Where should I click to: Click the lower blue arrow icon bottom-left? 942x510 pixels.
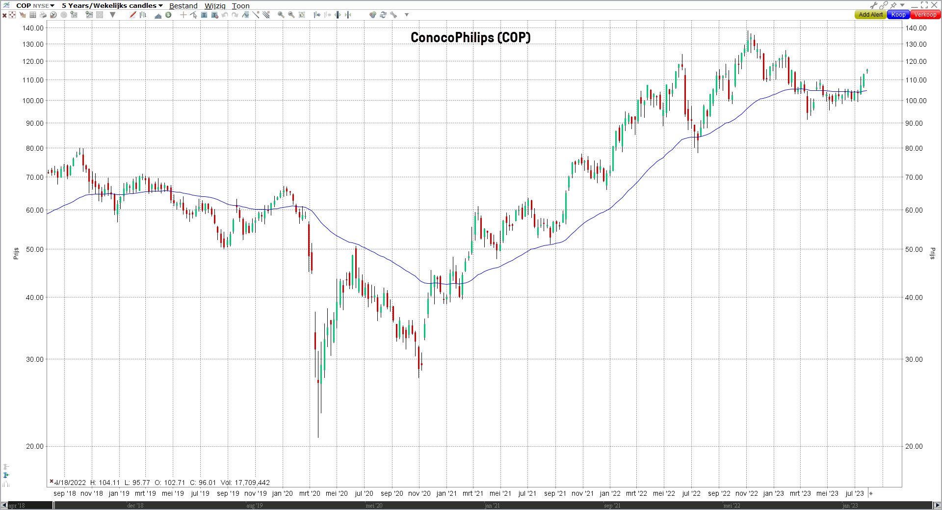click(x=6, y=475)
